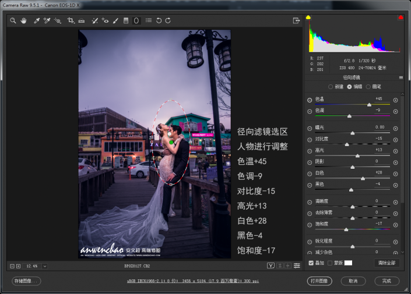Click the 锐化程度 slider handle

coord(352,246)
